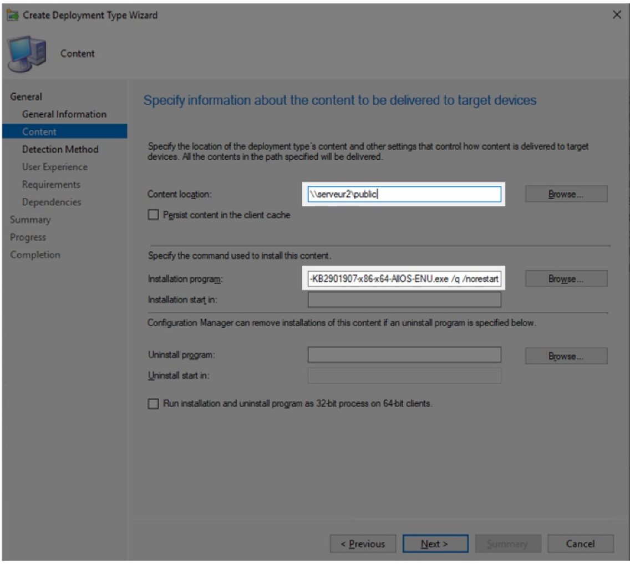This screenshot has height=564, width=630.
Task: Browse for the installation program
Action: (x=566, y=279)
